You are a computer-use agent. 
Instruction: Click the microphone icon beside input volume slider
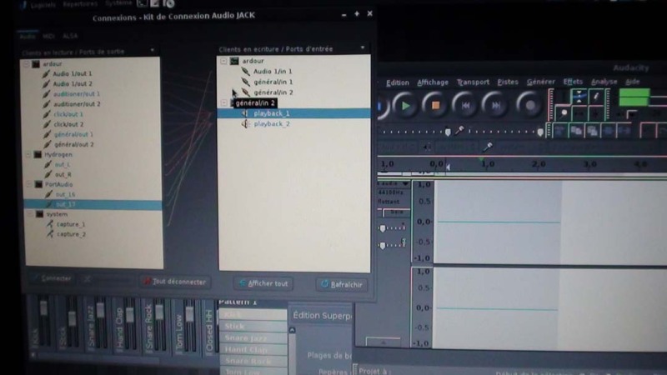(459, 131)
